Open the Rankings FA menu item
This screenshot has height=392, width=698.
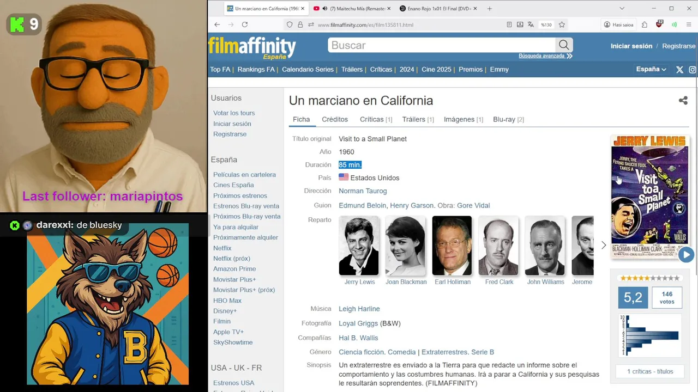click(x=256, y=70)
